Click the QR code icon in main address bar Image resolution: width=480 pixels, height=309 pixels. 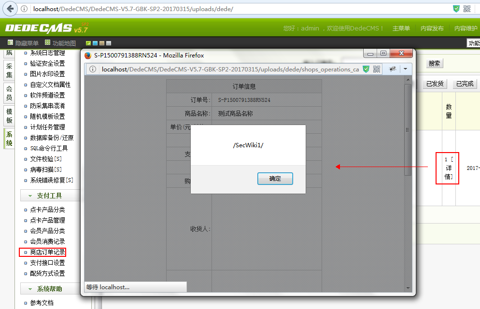pos(467,9)
